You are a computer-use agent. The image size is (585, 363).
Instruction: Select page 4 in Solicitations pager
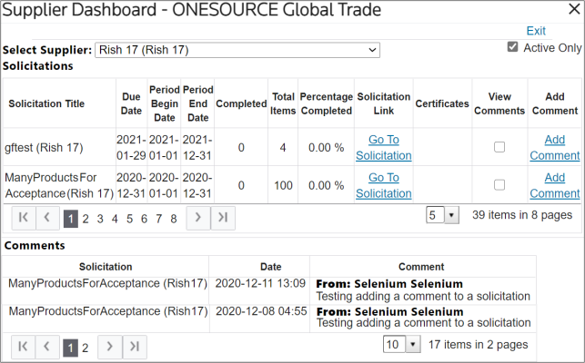115,219
